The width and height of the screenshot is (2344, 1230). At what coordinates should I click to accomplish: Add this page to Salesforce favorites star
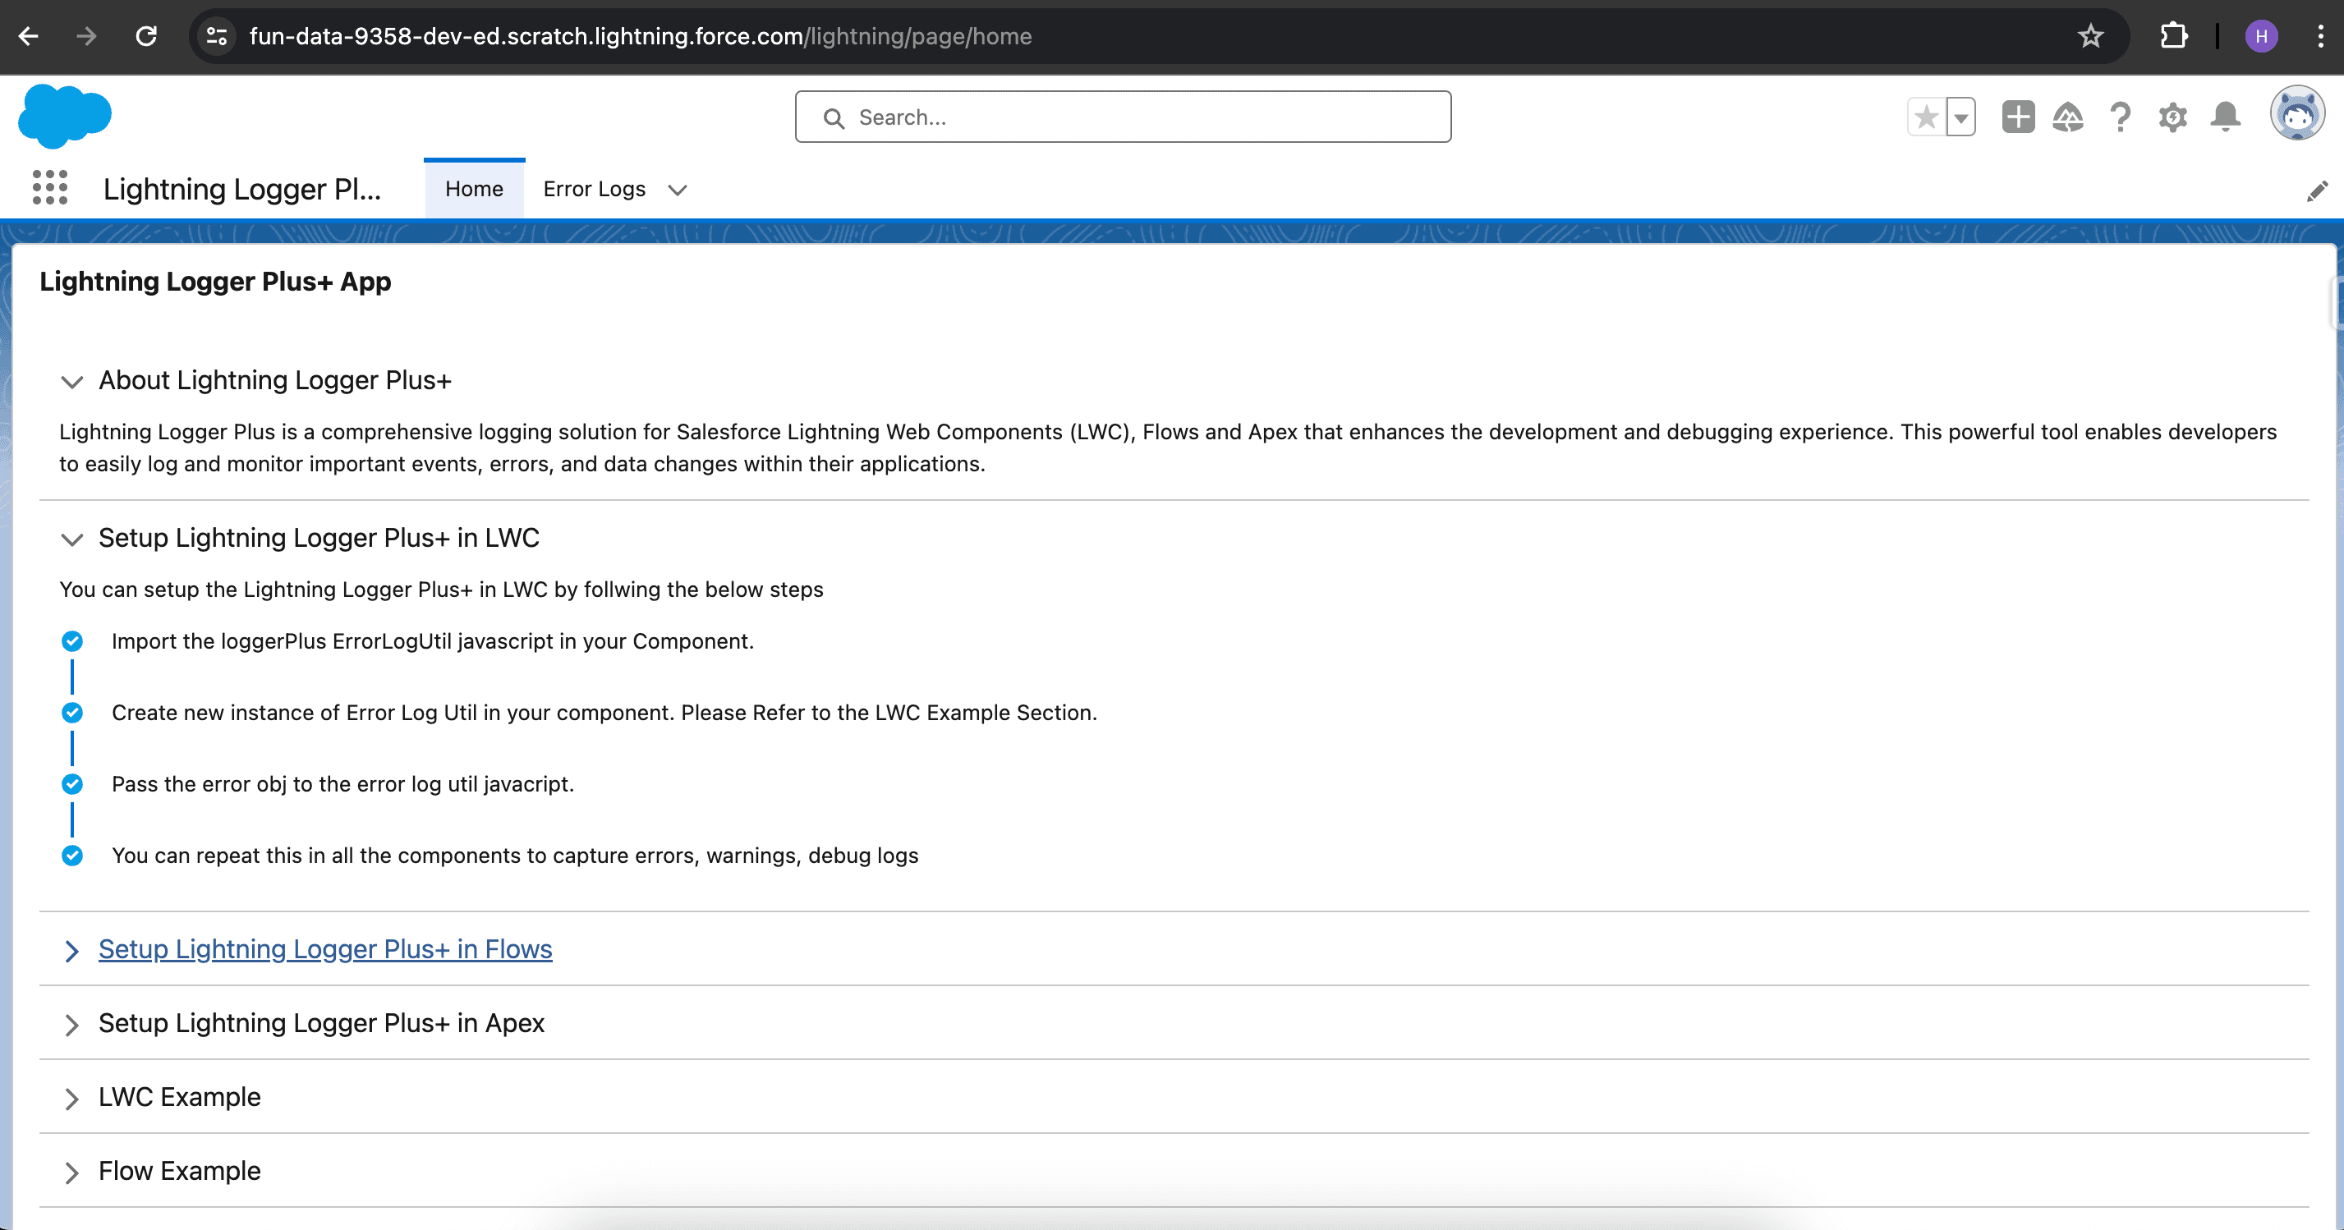coord(1925,117)
